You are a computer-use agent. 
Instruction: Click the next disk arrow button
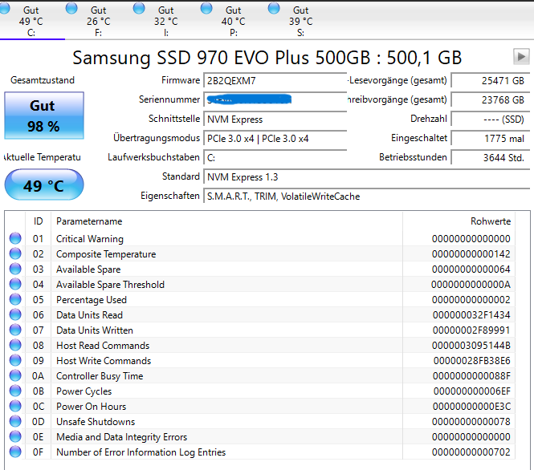tap(521, 56)
